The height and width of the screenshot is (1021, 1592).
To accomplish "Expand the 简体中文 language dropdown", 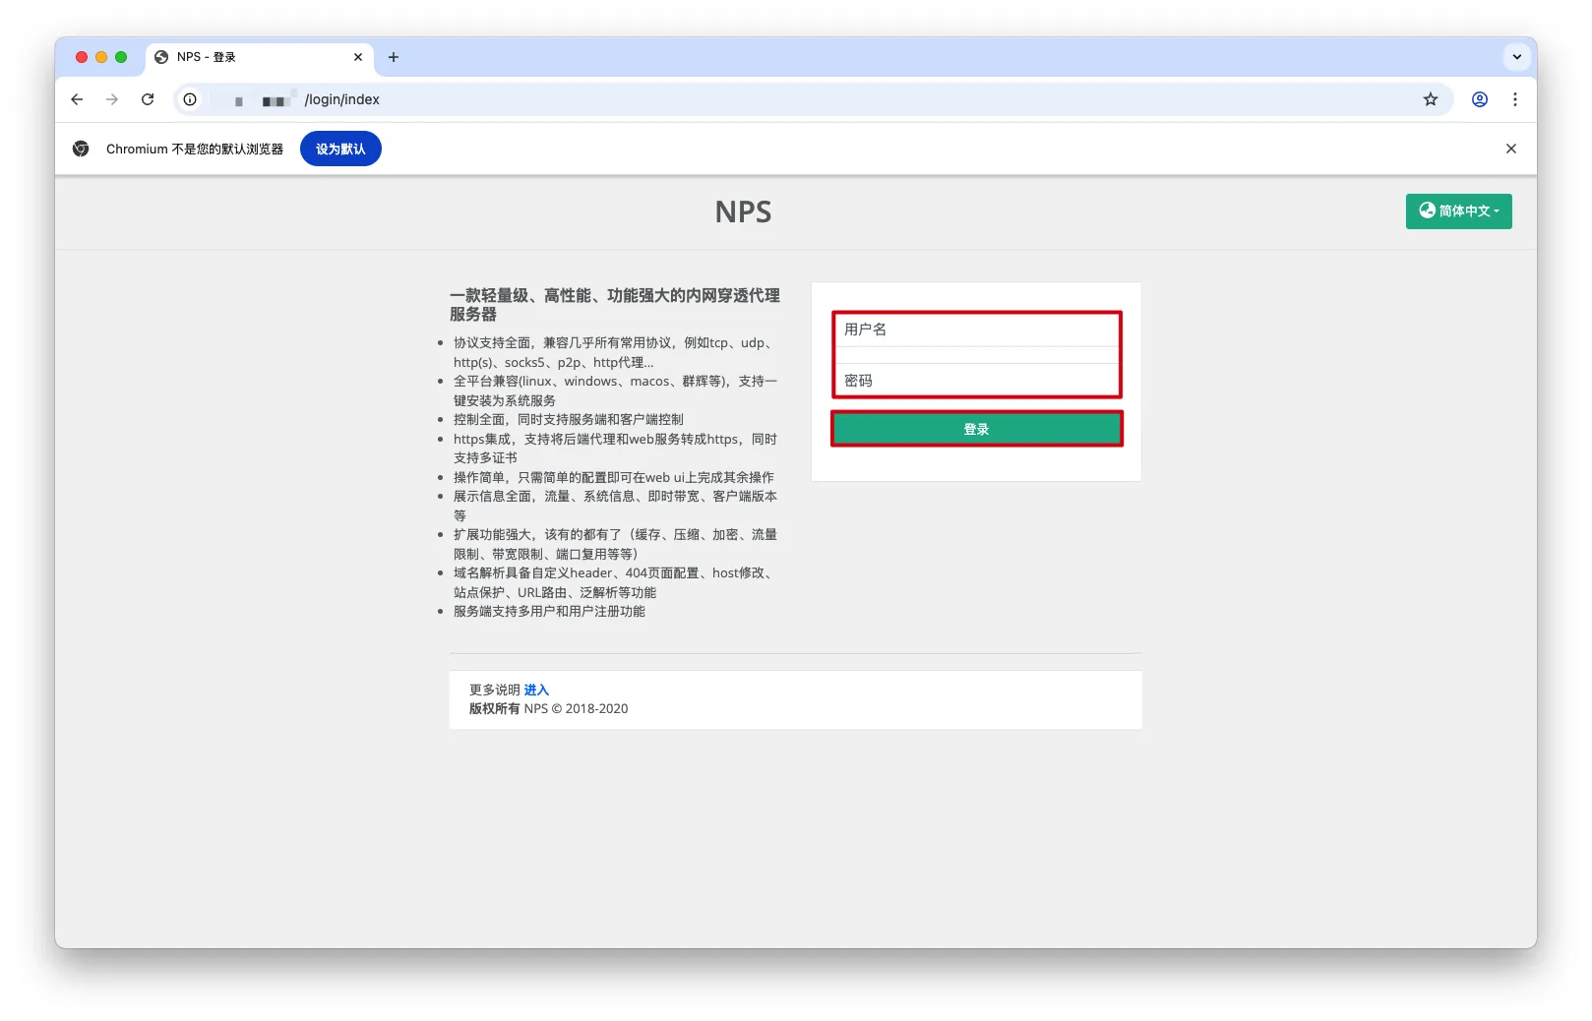I will point(1458,210).
